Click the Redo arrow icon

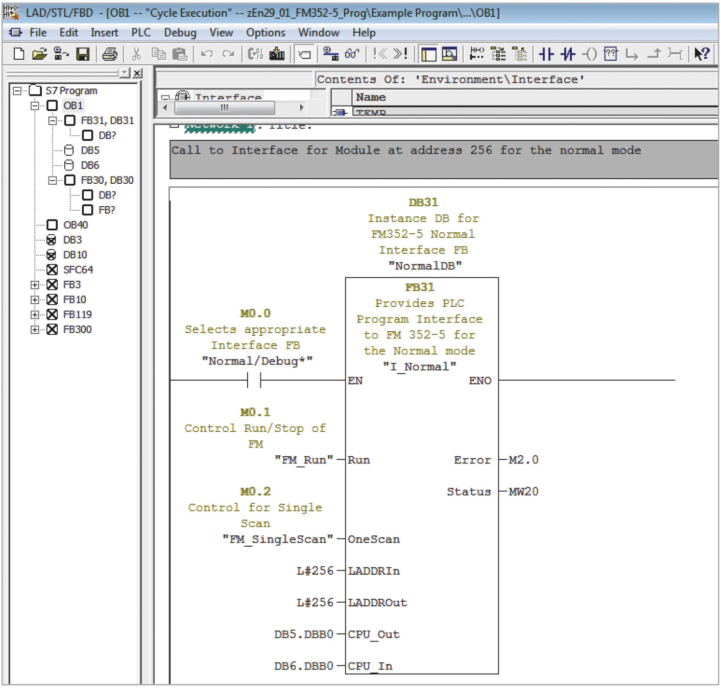point(228,54)
